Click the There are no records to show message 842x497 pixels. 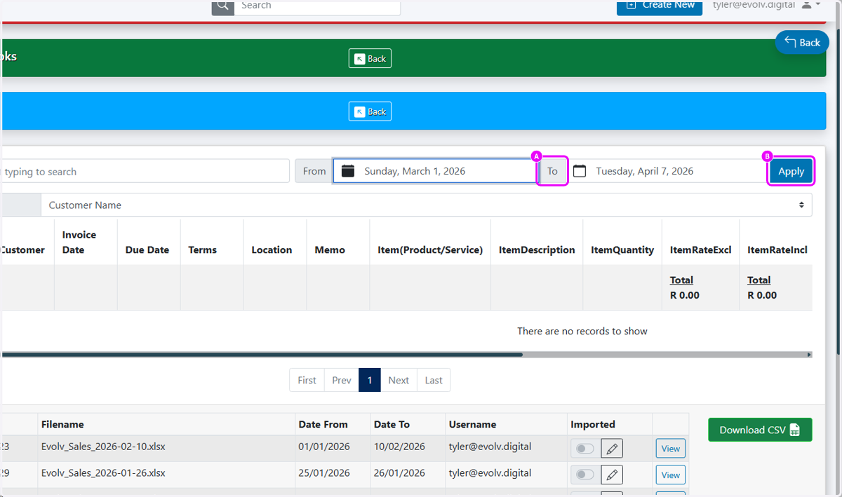point(582,331)
